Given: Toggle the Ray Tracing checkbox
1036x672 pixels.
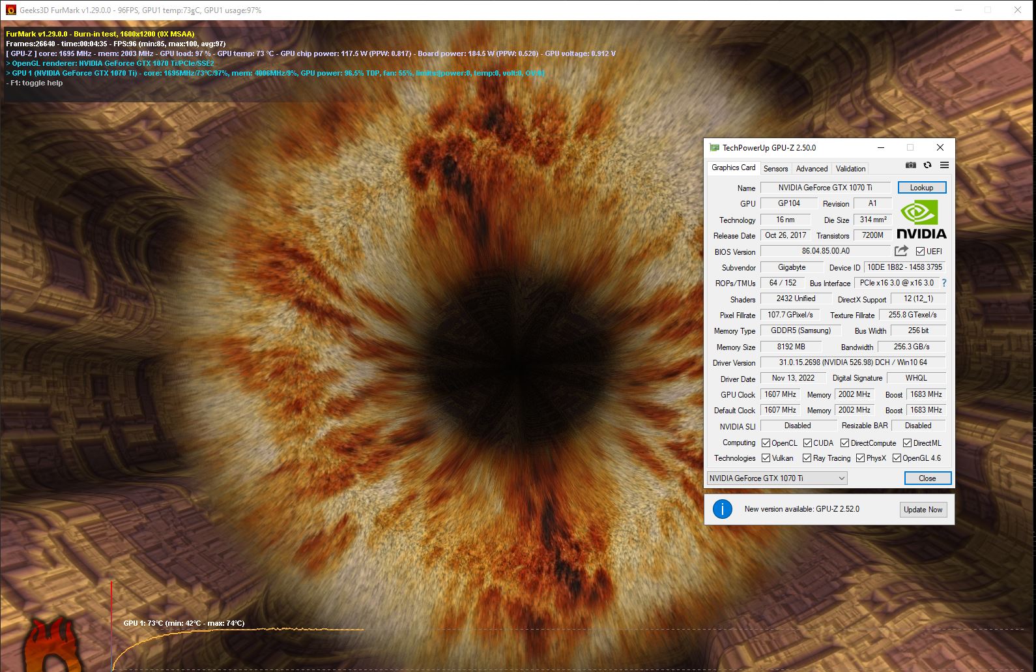Looking at the screenshot, I should click(x=807, y=458).
